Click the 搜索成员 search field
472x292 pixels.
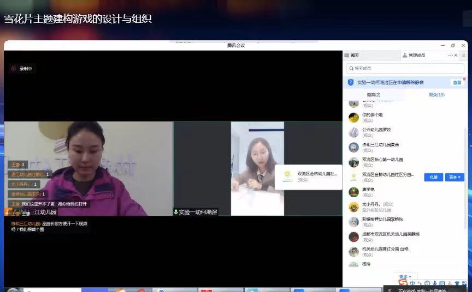click(404, 69)
